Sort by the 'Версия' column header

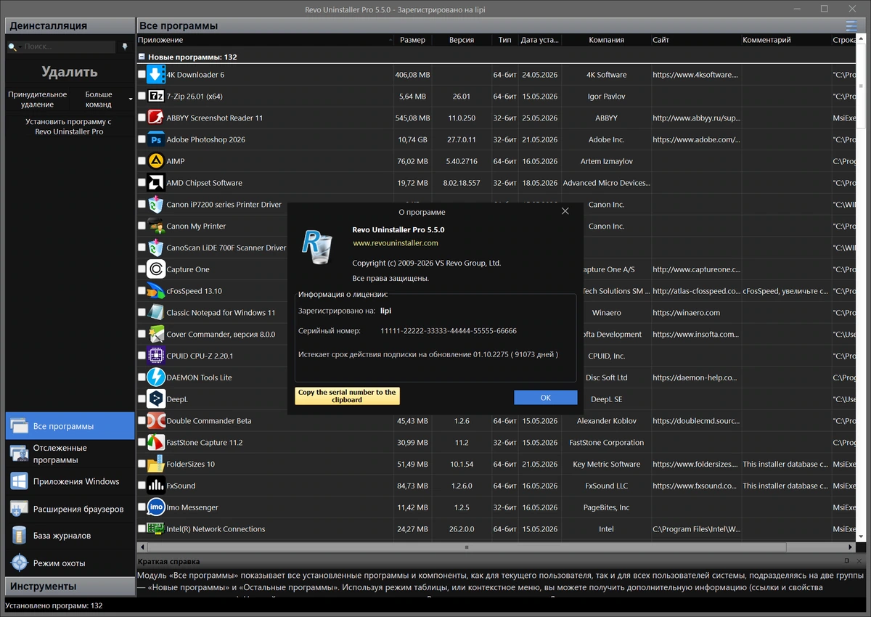click(x=461, y=40)
